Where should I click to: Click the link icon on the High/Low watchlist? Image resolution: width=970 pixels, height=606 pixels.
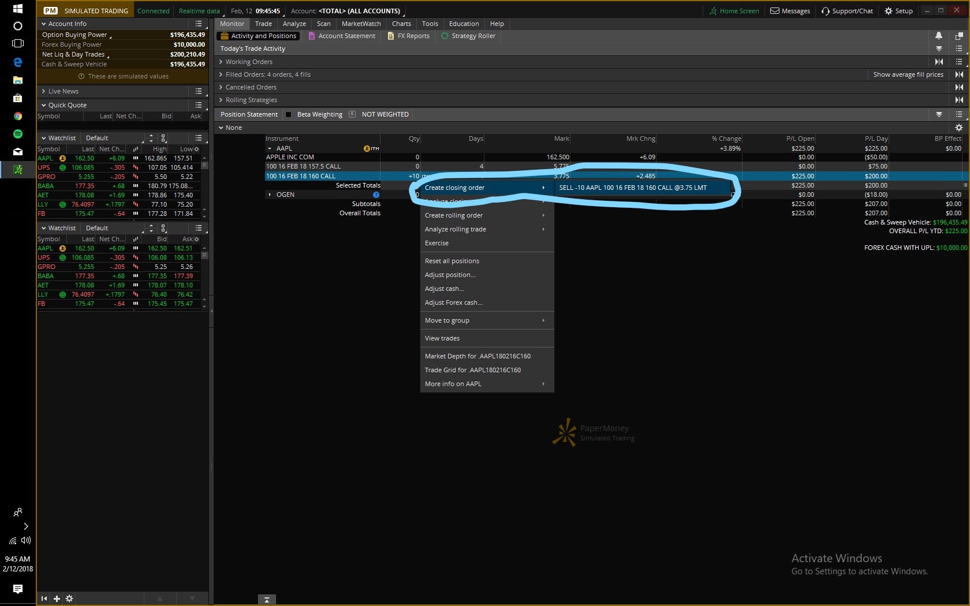coord(163,138)
